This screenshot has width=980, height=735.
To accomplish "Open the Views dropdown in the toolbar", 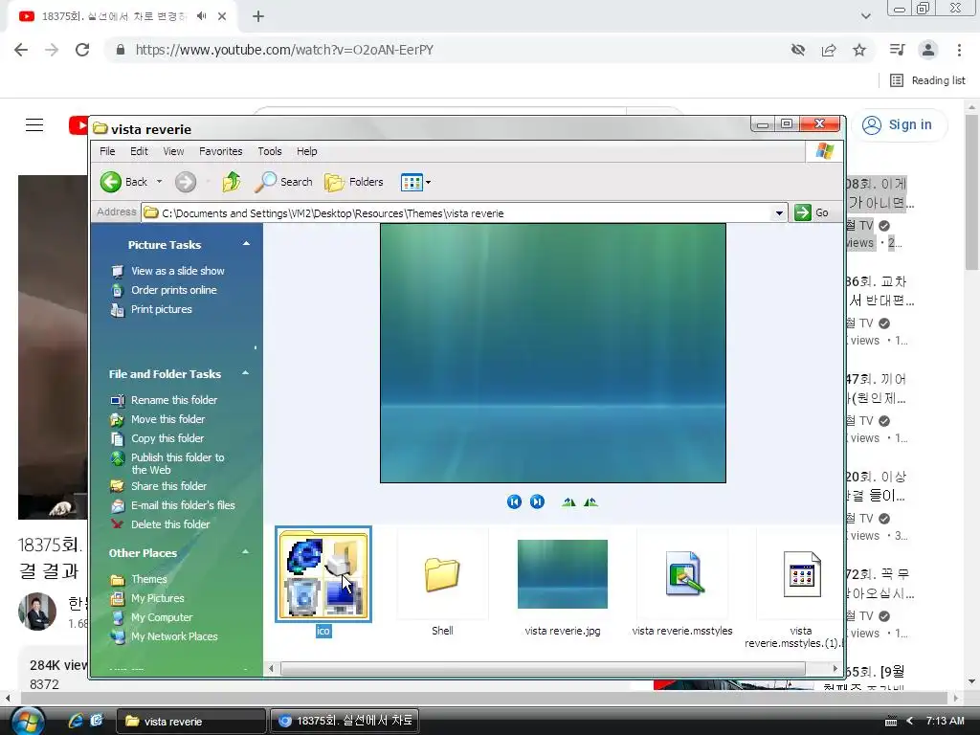I will click(415, 182).
